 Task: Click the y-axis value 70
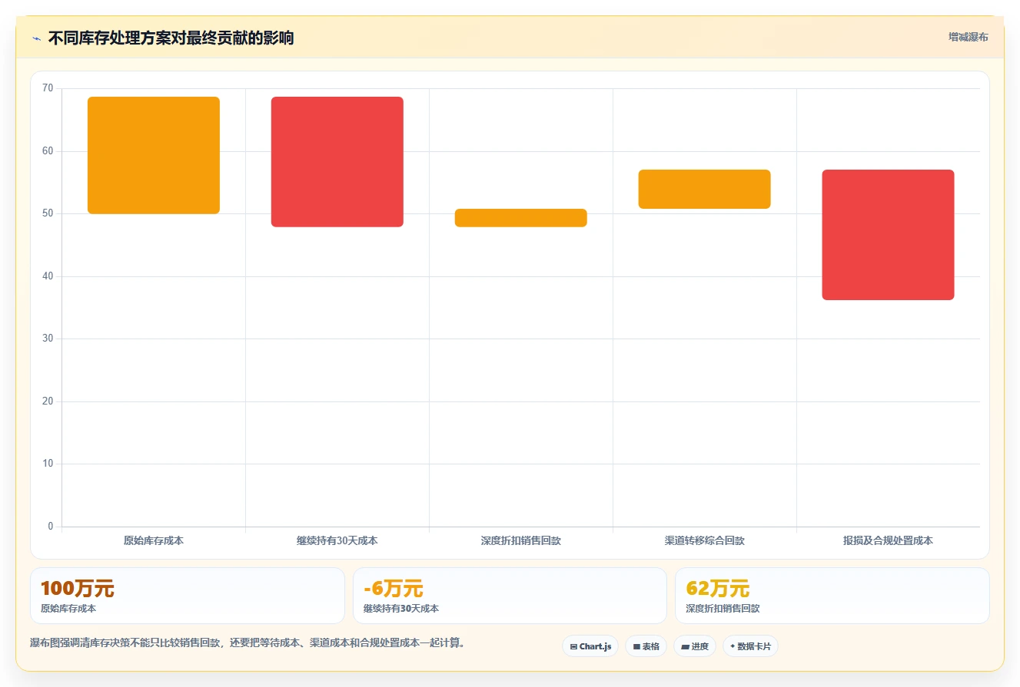click(48, 88)
